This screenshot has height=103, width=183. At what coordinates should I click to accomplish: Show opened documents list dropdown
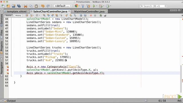[x=179, y=10]
